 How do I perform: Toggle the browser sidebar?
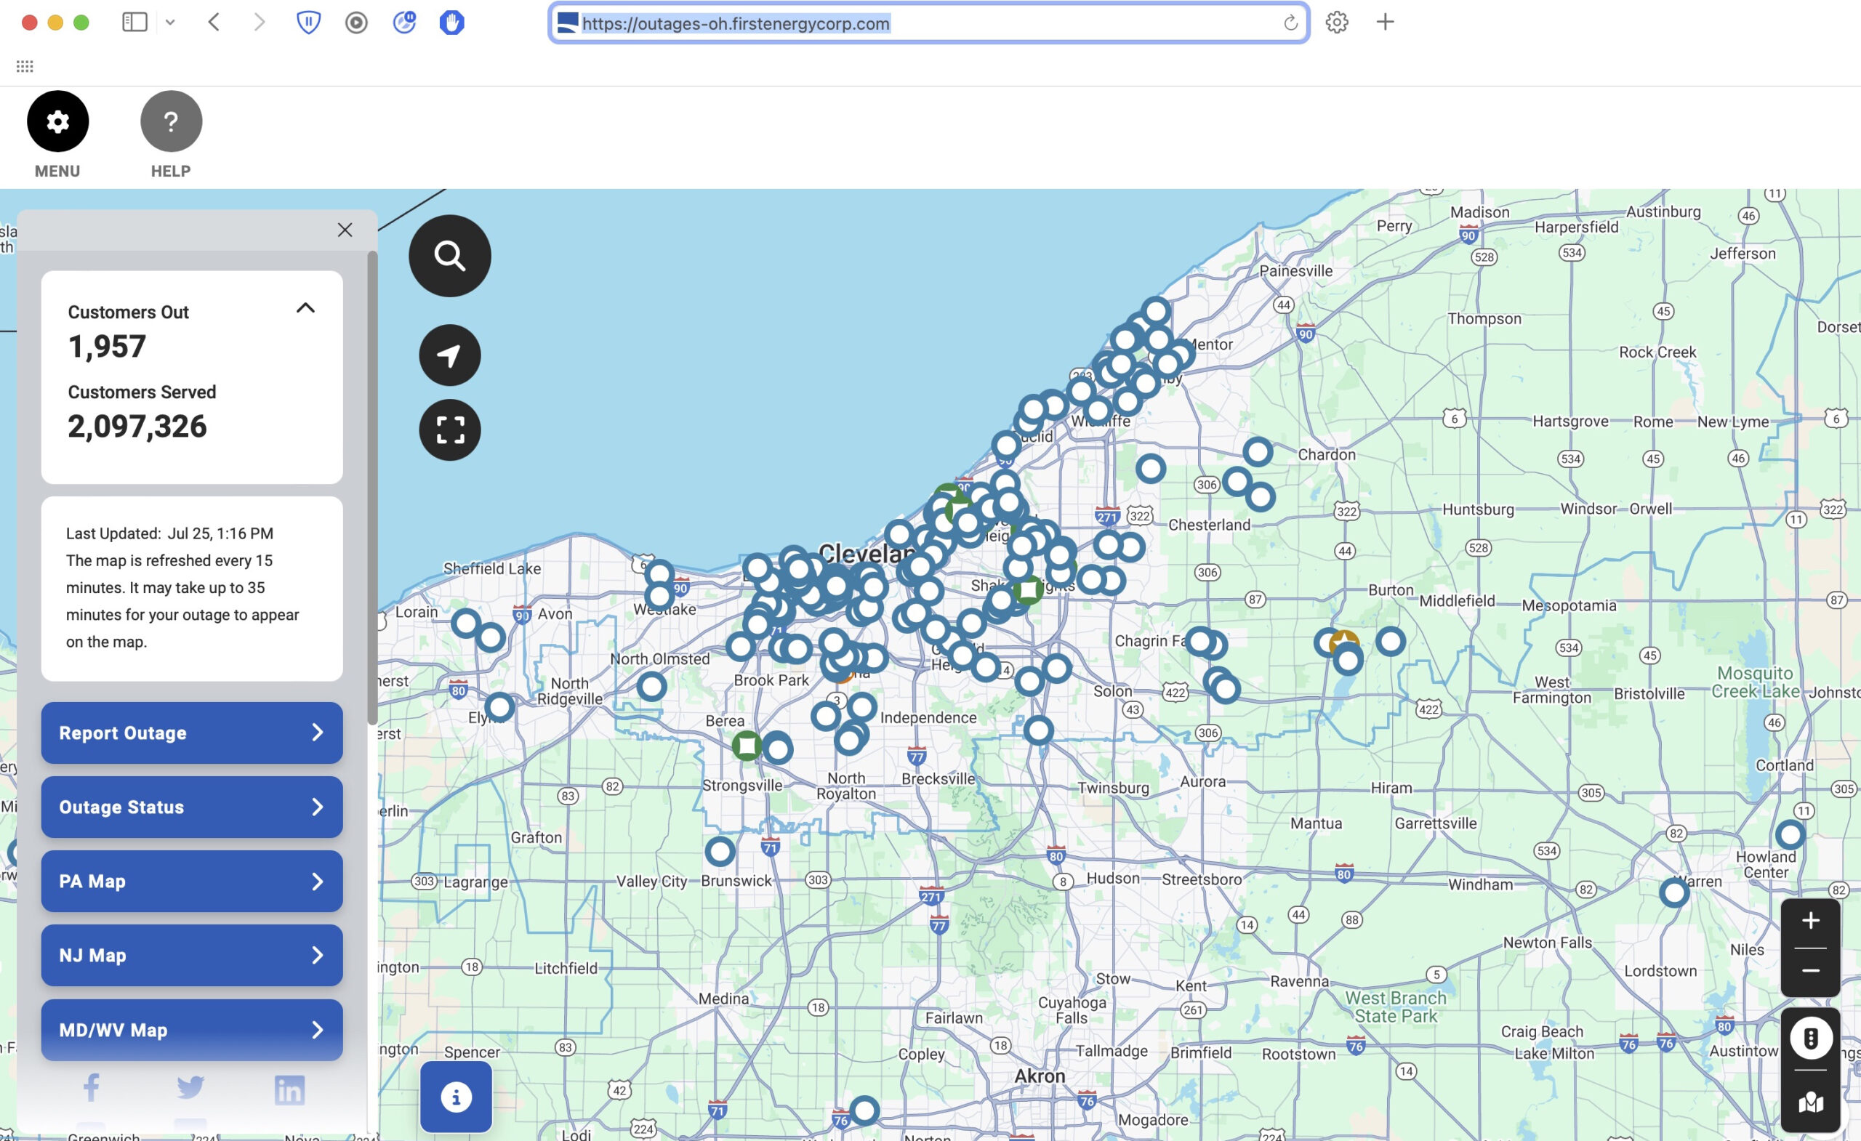click(134, 22)
